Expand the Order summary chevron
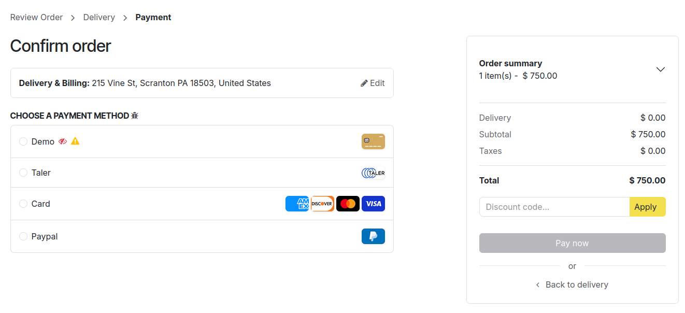685x313 pixels. [660, 69]
